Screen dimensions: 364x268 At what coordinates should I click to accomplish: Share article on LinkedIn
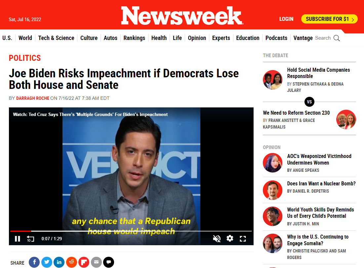(59, 262)
